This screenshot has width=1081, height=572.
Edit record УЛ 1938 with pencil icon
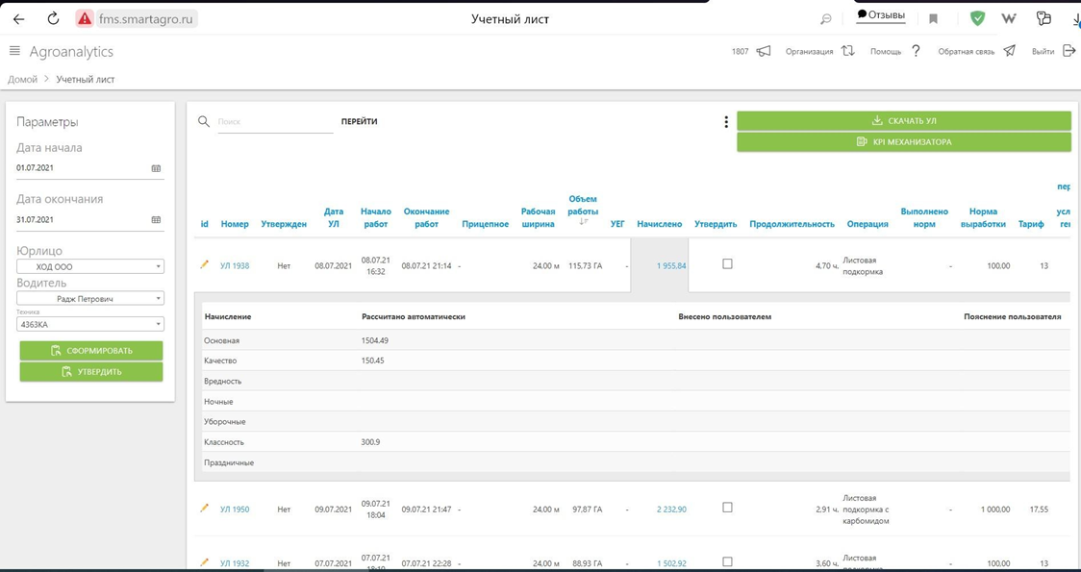(x=204, y=264)
